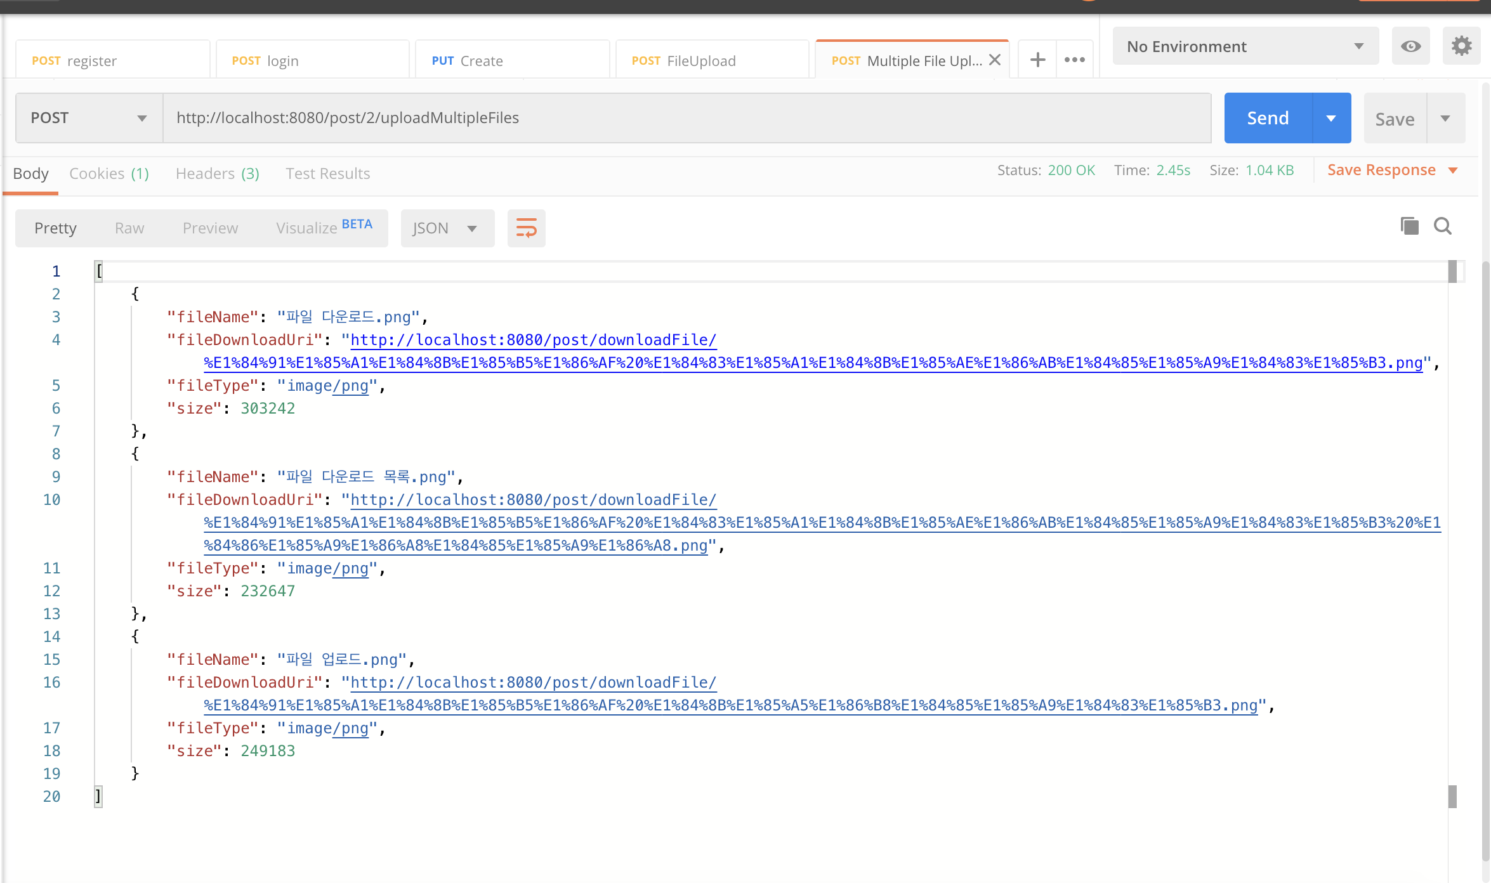Open the first fileDownloadUri localhost link

(533, 340)
